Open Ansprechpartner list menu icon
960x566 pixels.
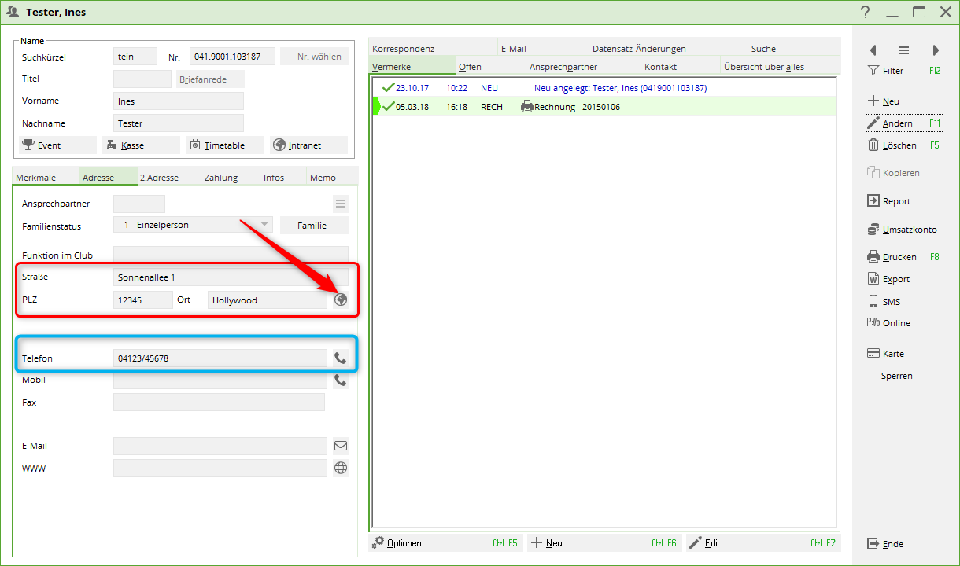tap(340, 204)
